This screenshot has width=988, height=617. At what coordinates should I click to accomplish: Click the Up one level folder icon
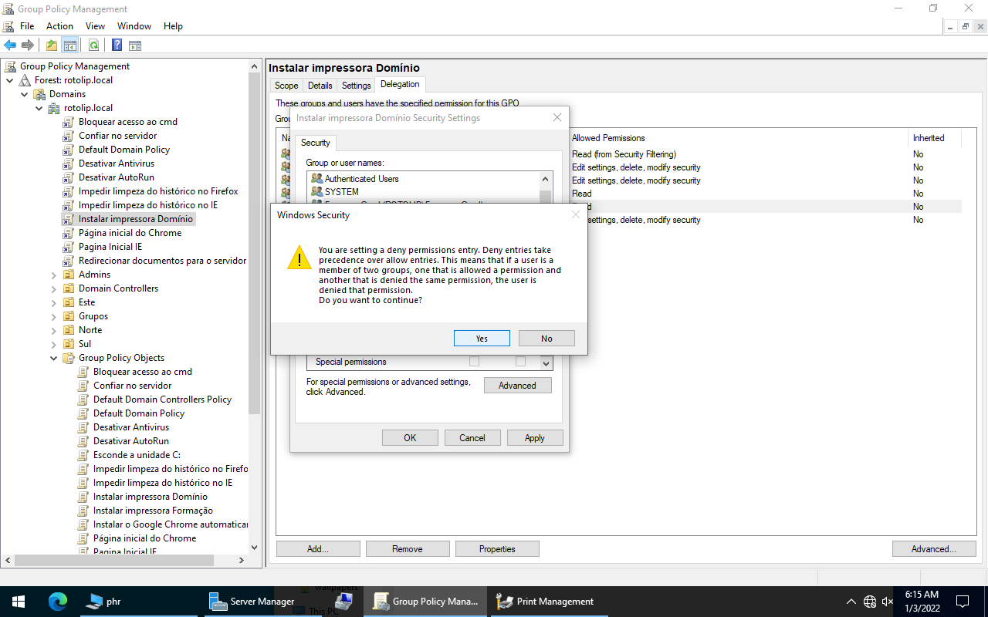pyautogui.click(x=52, y=46)
